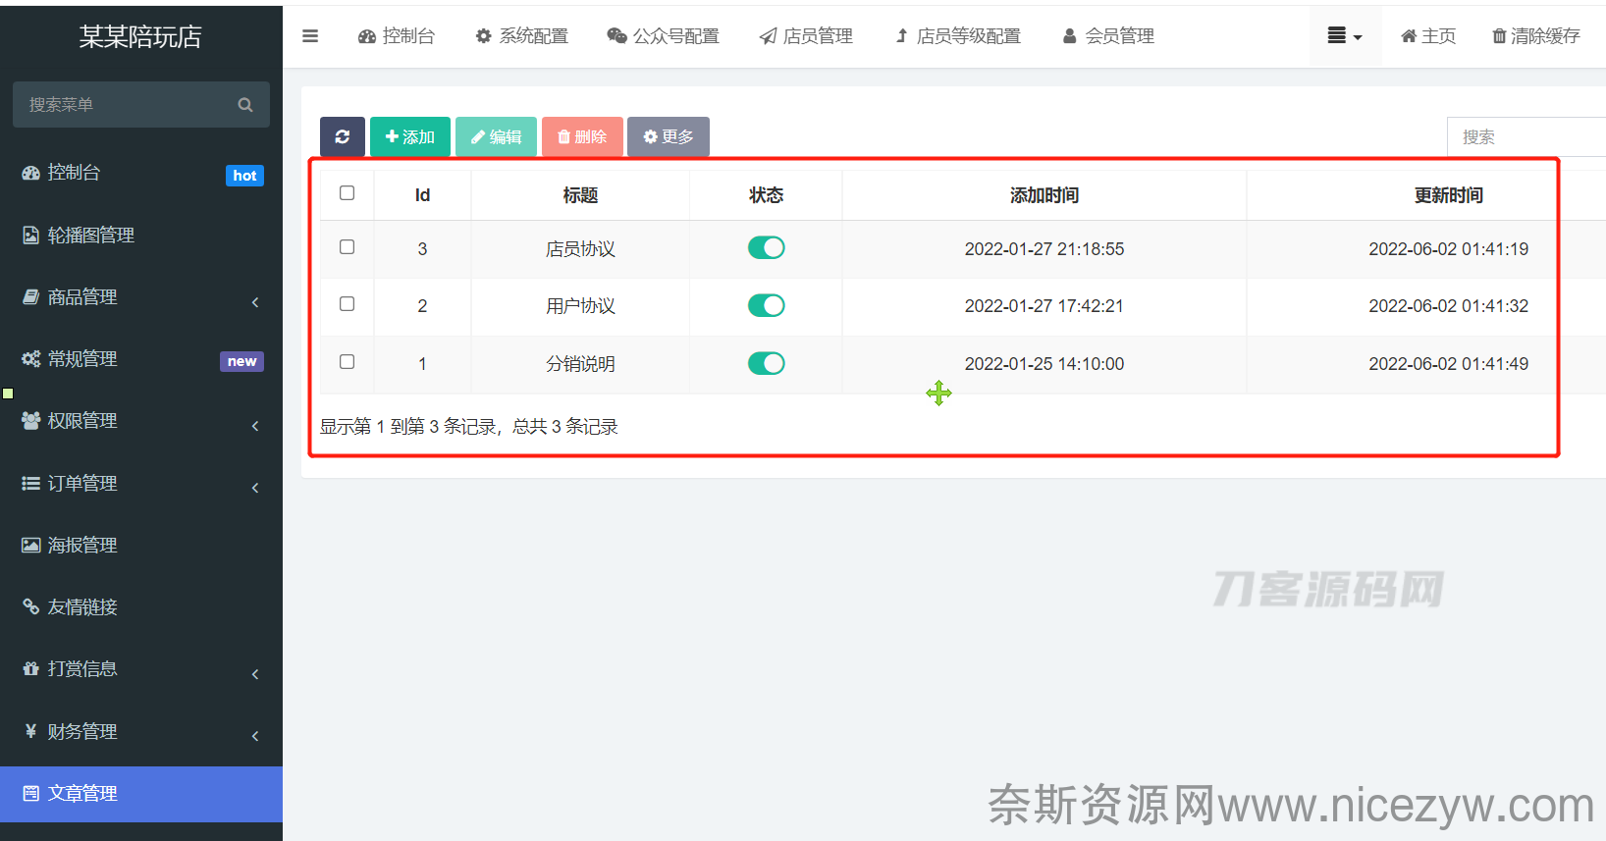This screenshot has height=841, width=1606.
Task: Click the user icon on 会员管理 tab
Action: click(x=1069, y=36)
